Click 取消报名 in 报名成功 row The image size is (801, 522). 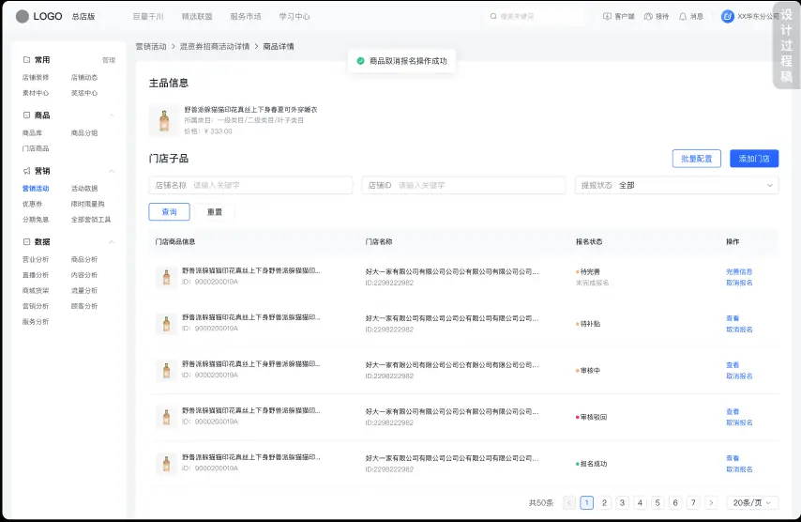tap(739, 469)
